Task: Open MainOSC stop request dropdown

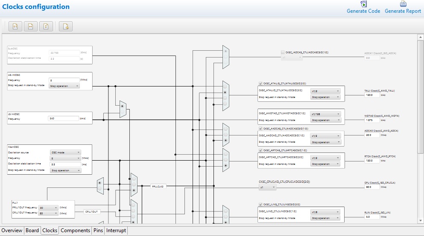Action: pos(65,170)
